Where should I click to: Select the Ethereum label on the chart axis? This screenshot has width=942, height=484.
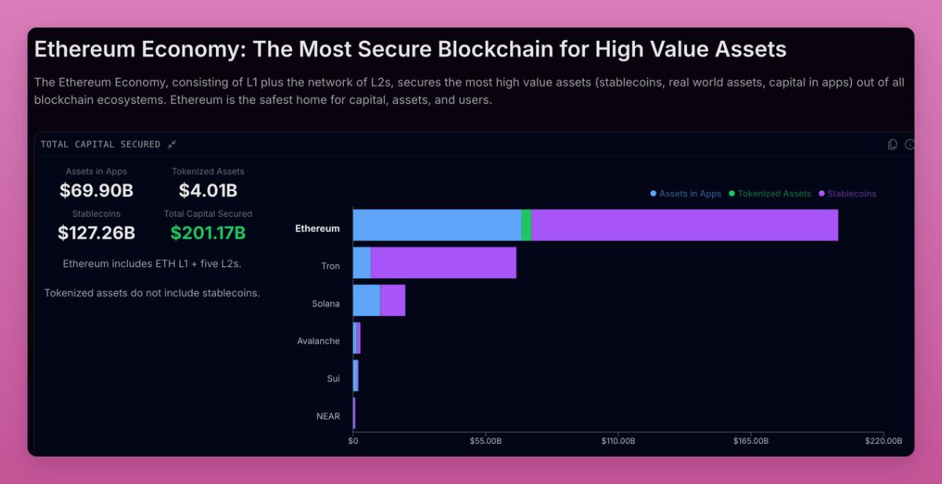tap(317, 229)
